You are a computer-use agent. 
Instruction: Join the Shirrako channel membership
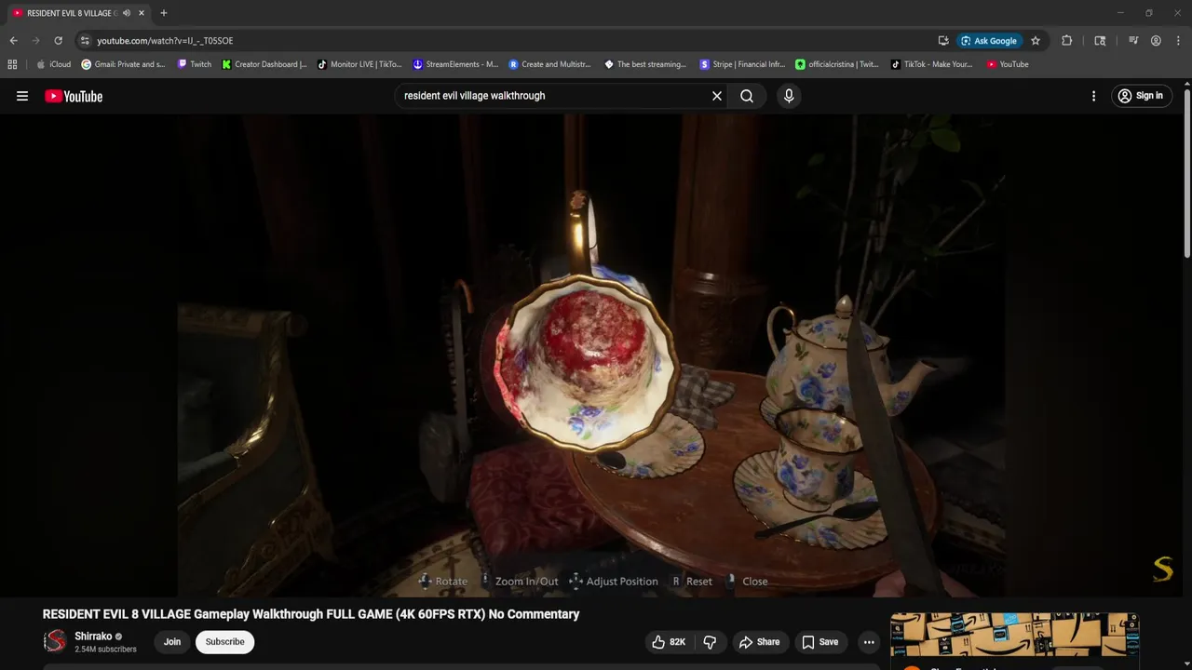click(x=172, y=642)
